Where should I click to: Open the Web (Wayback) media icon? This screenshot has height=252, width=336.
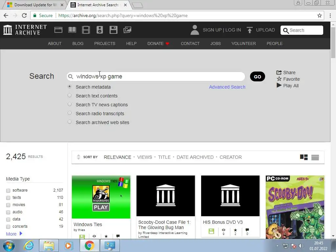pyautogui.click(x=58, y=30)
